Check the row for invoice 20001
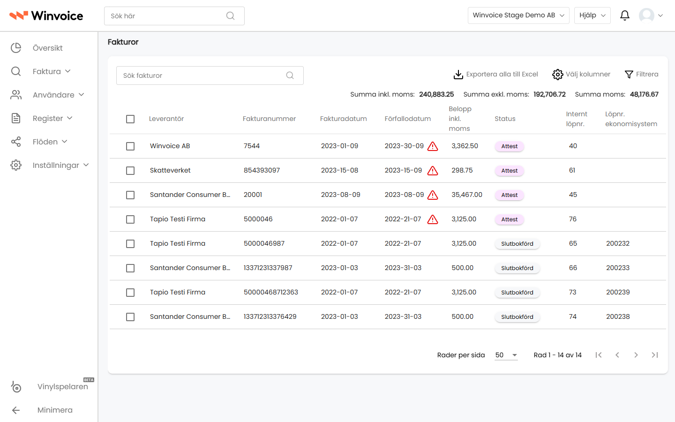Image resolution: width=675 pixels, height=422 pixels. click(130, 195)
